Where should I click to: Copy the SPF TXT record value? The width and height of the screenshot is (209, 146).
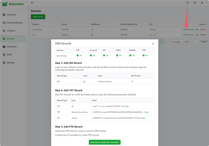pyautogui.click(x=126, y=106)
